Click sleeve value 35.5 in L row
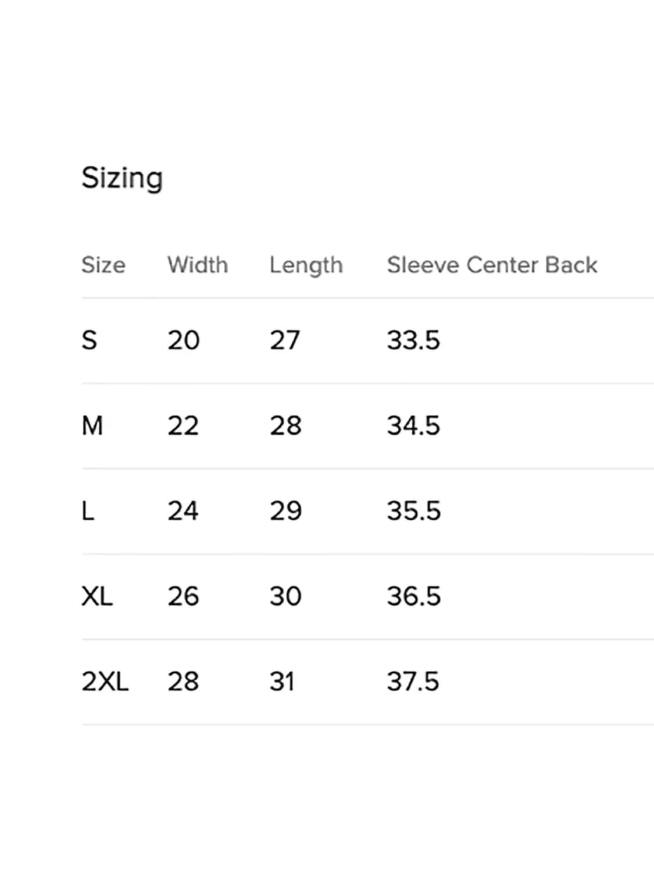Viewport: 654px width, 873px height. tap(414, 511)
